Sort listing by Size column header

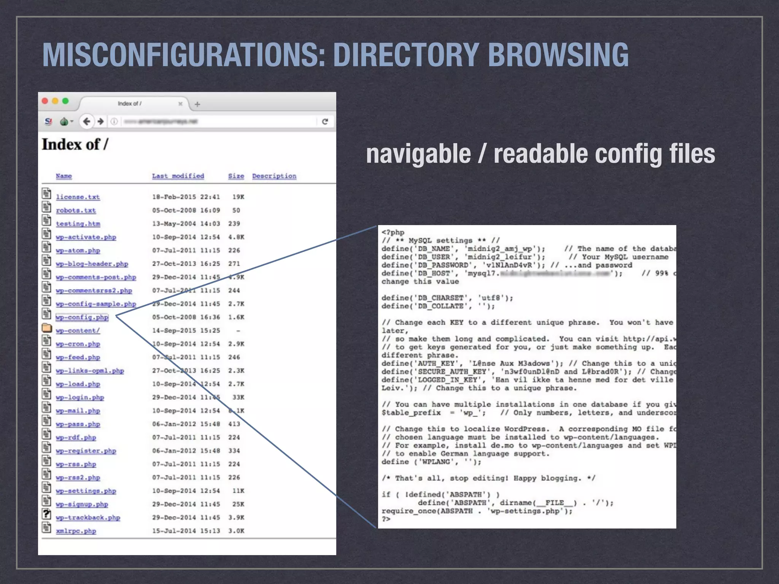click(x=236, y=176)
